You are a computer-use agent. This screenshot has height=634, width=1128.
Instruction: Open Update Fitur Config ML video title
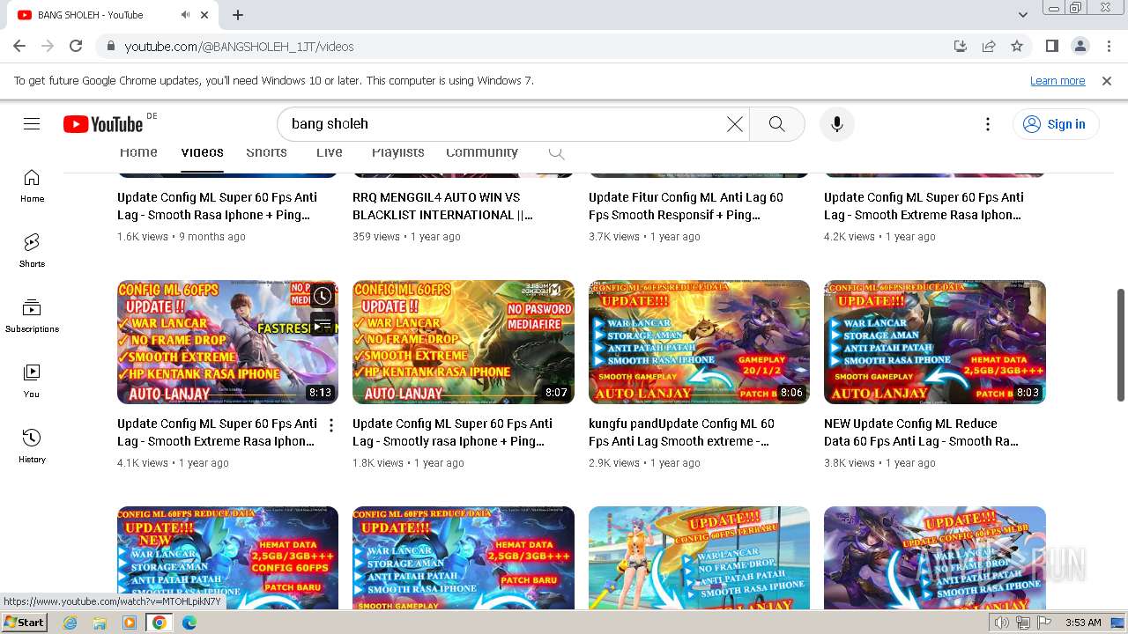point(686,206)
